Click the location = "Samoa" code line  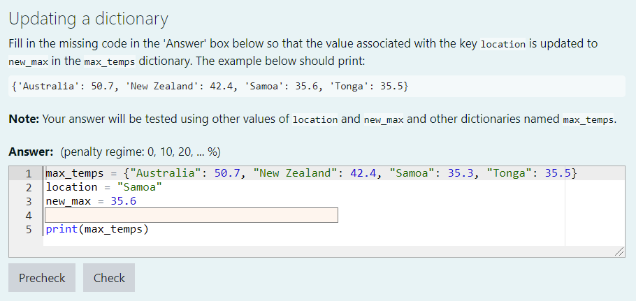(x=104, y=187)
